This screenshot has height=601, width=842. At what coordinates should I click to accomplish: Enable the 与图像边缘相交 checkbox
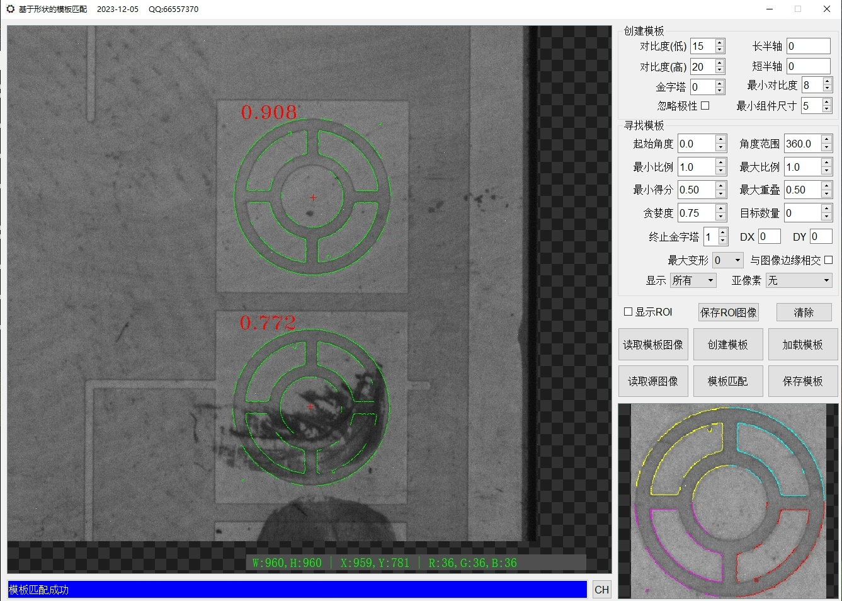[x=829, y=260]
